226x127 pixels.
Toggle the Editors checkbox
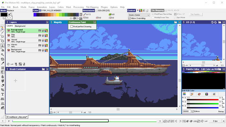[x=193, y=111]
